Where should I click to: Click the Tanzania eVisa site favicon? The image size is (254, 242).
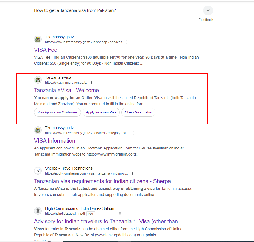pos(38,80)
